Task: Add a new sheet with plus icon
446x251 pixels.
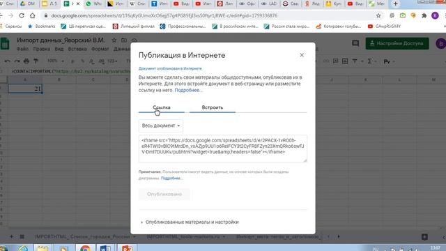Action: click(12, 236)
